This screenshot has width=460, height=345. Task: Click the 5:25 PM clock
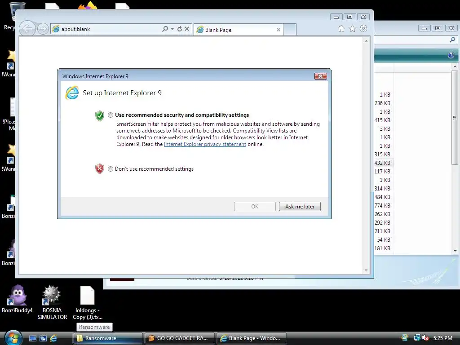(442, 338)
